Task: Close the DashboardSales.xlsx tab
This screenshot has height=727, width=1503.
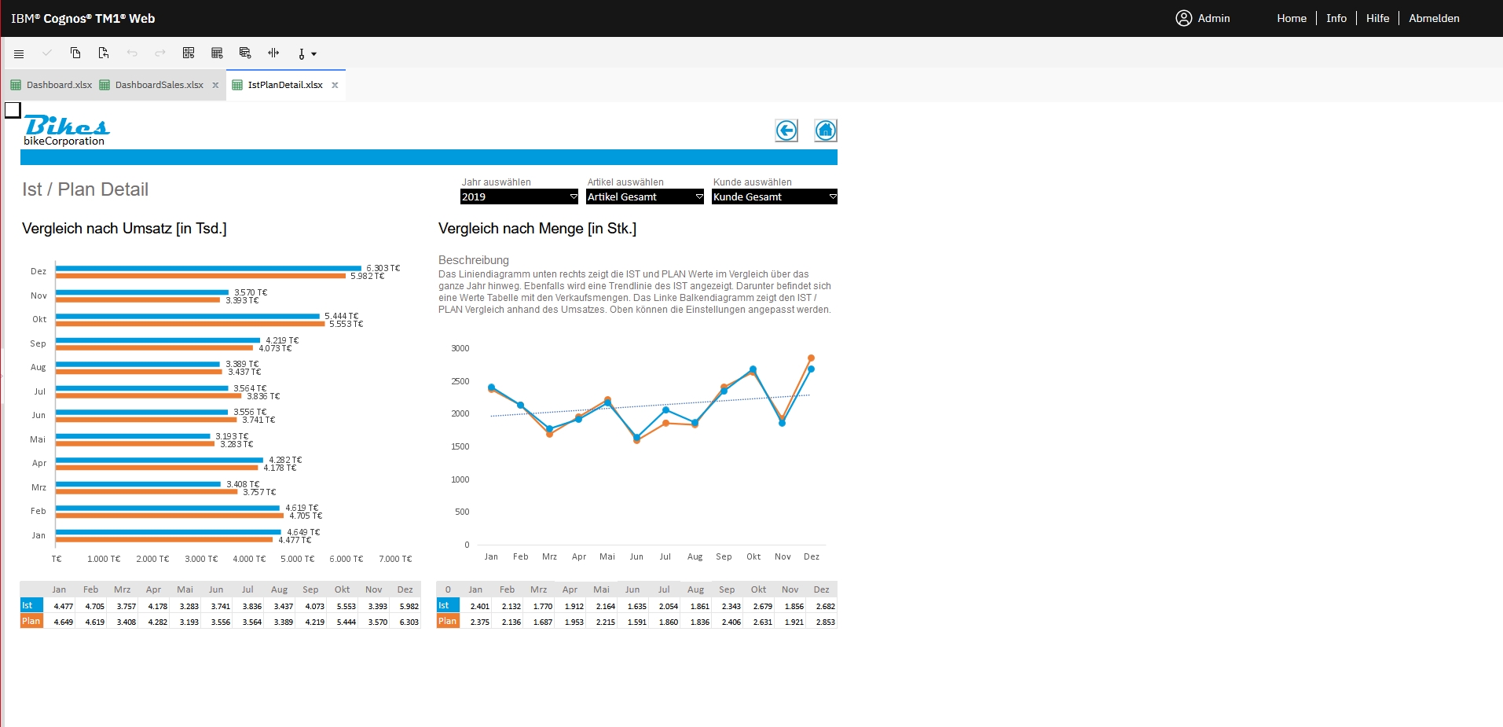Action: click(215, 85)
